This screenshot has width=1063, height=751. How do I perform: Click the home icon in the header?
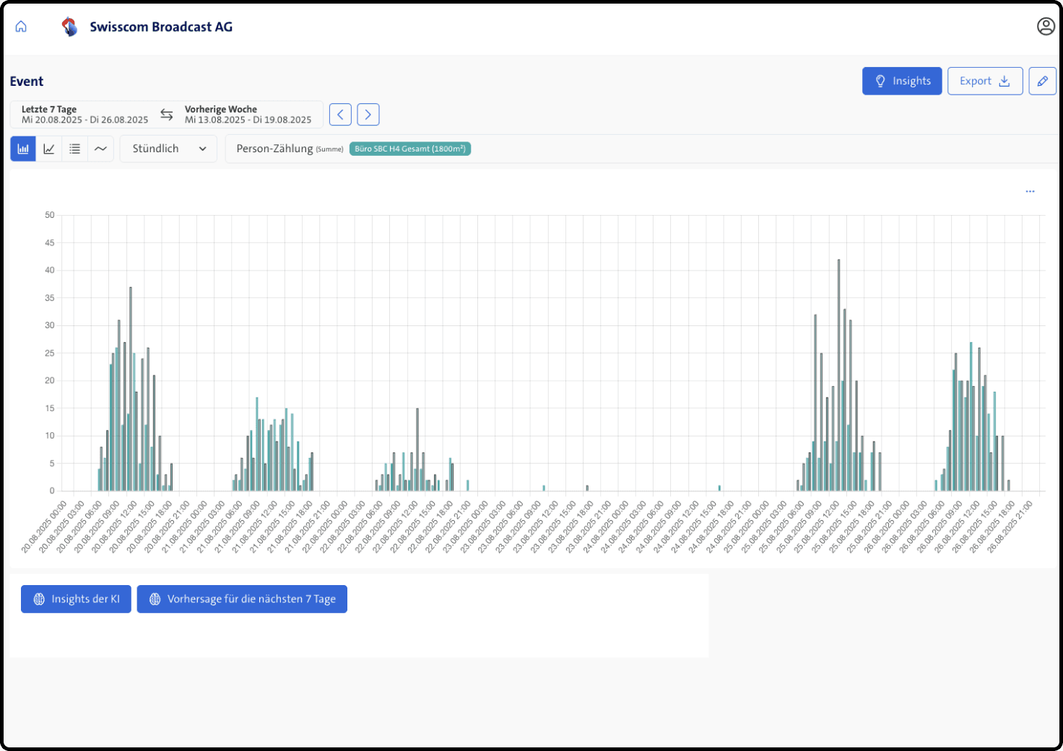coord(20,26)
